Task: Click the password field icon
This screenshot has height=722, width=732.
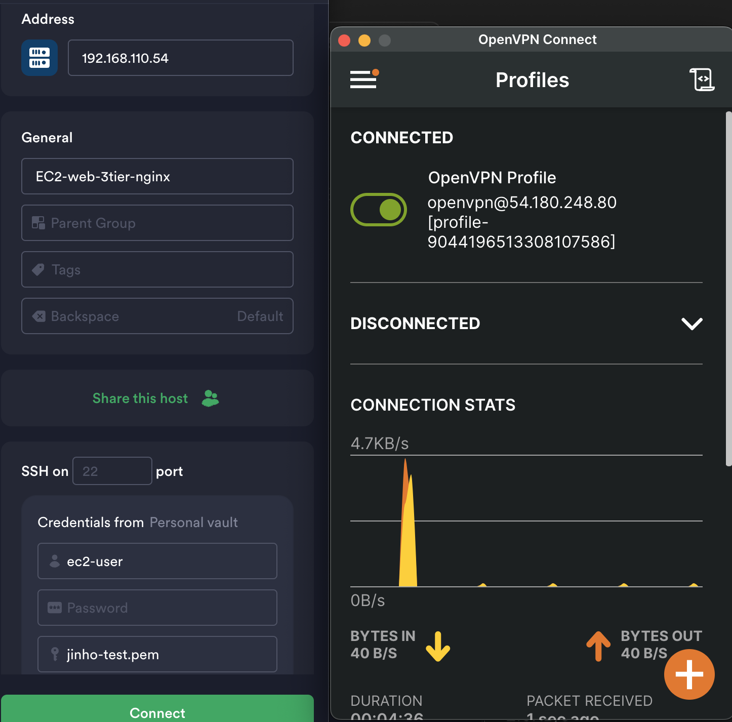Action: coord(55,608)
